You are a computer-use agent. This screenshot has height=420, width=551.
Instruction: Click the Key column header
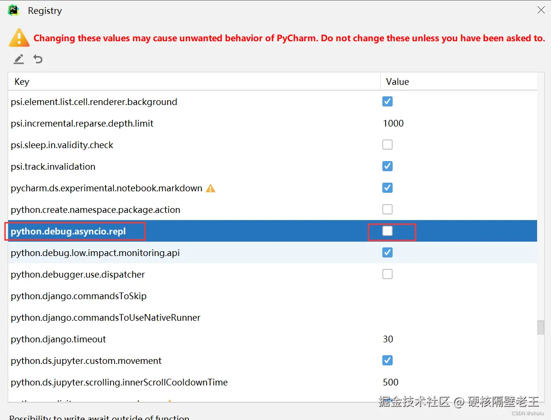[194, 82]
